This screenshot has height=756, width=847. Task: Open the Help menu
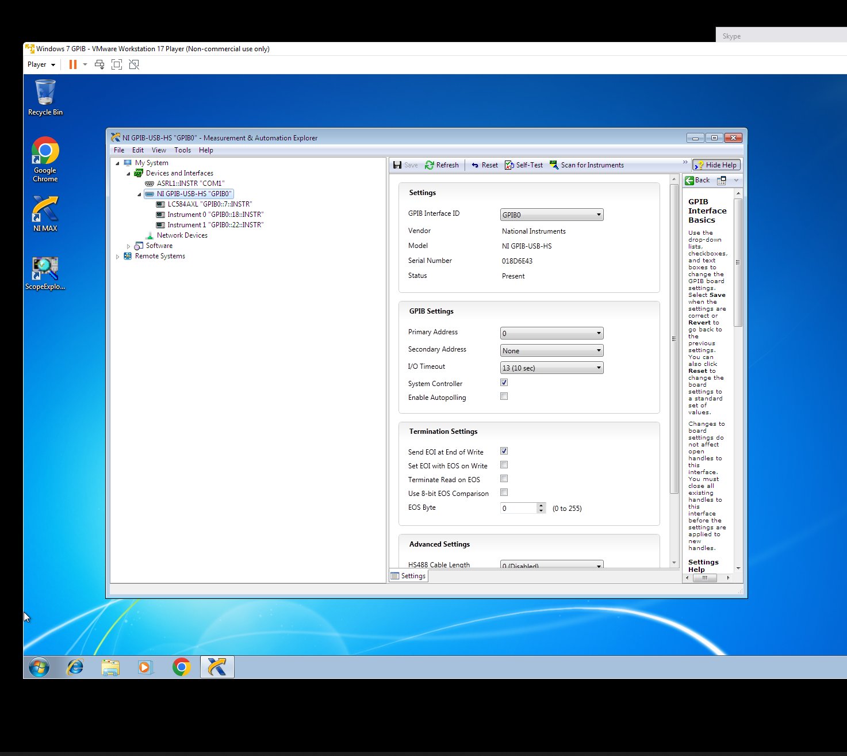click(x=206, y=150)
